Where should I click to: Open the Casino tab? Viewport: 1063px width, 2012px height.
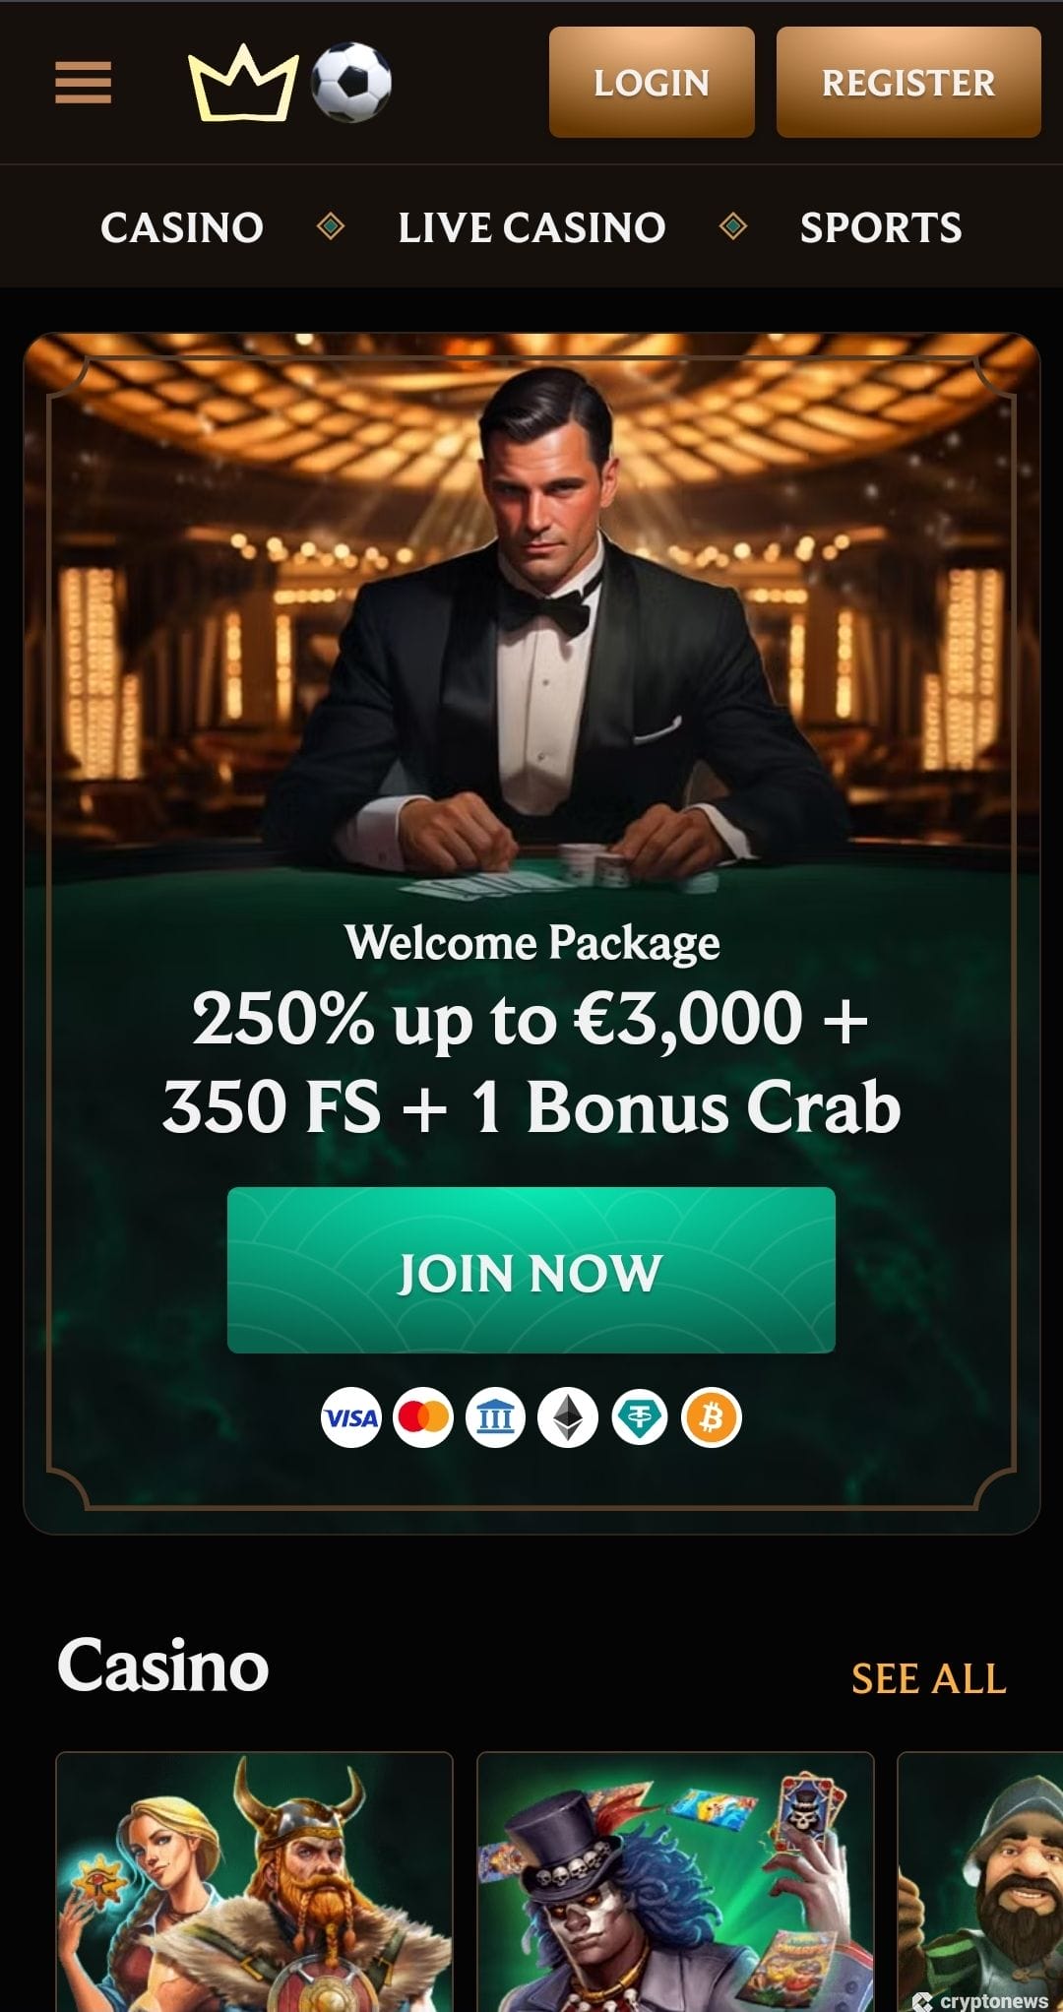(182, 227)
